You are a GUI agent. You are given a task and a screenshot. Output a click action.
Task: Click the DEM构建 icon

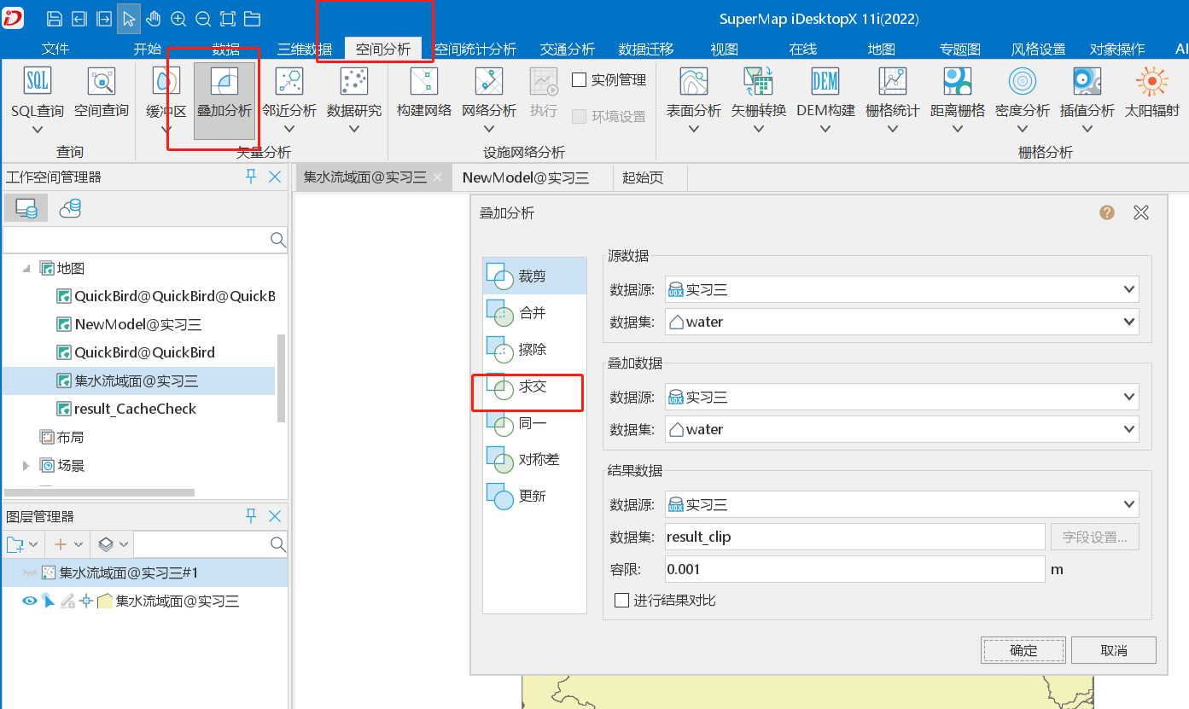tap(825, 82)
